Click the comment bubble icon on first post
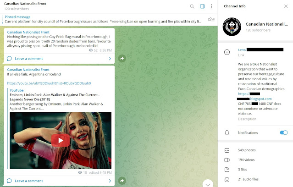 (9, 59)
